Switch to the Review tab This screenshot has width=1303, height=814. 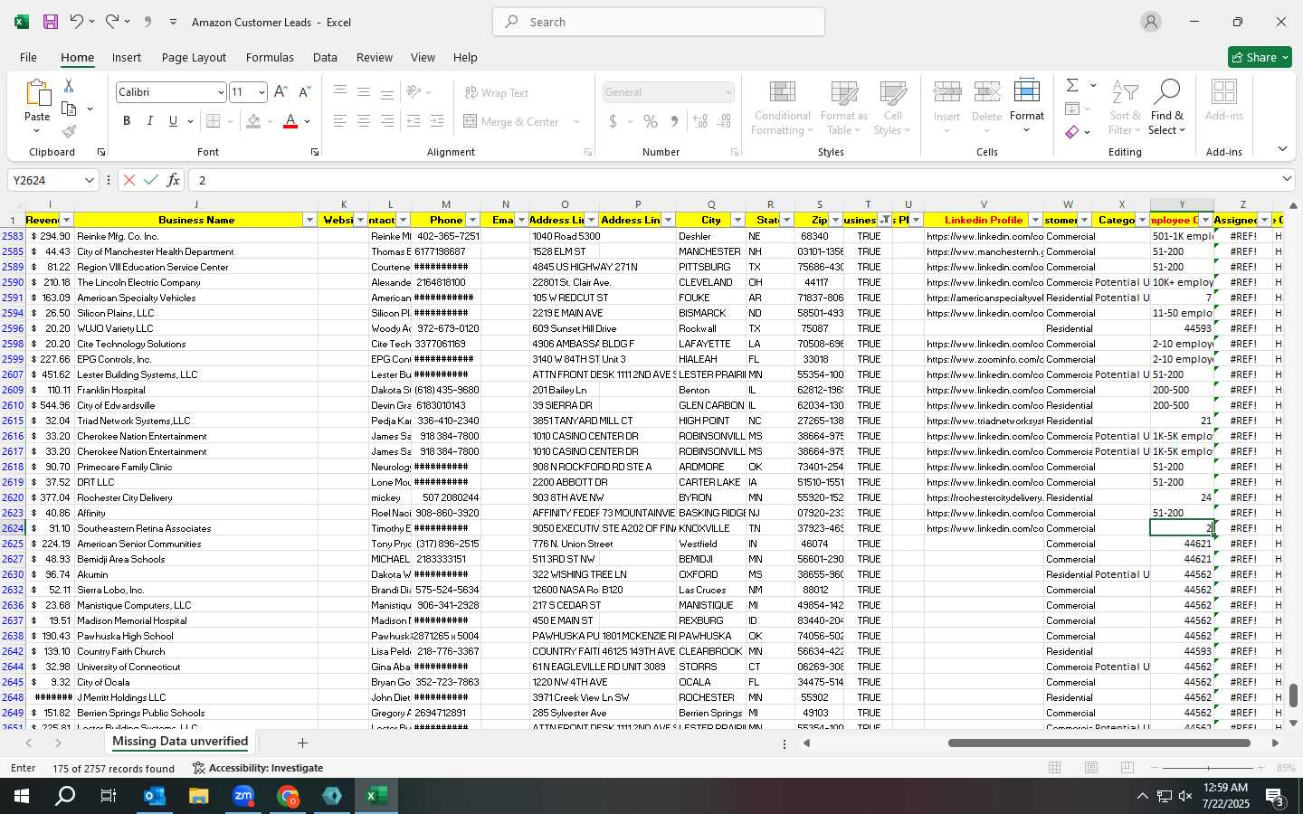coord(375,57)
